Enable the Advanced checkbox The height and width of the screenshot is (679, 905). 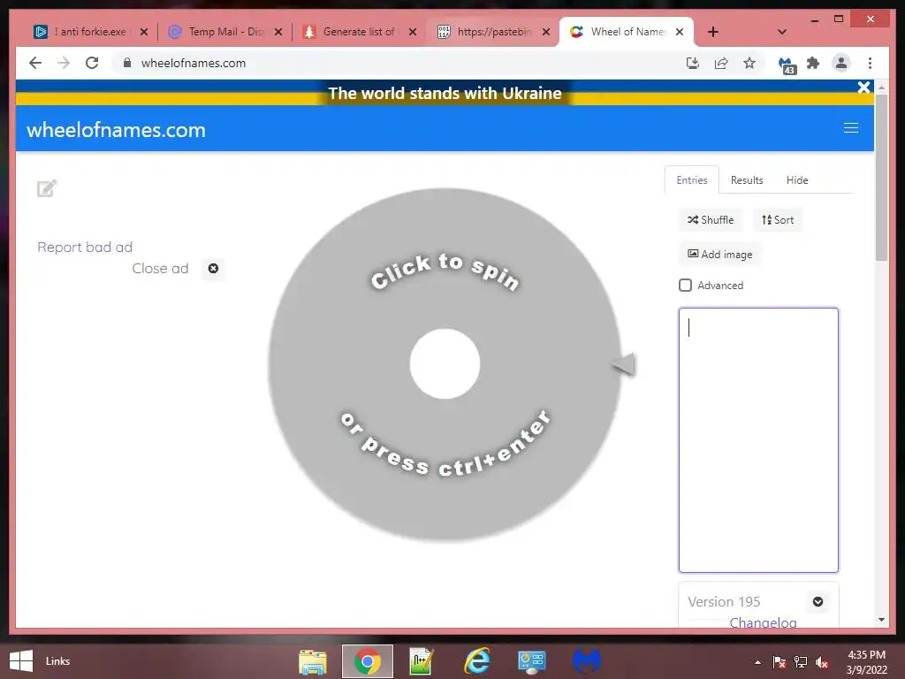point(685,286)
